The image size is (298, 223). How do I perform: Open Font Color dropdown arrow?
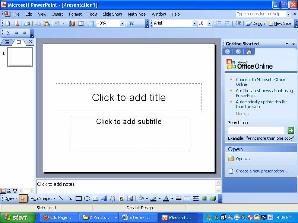point(172,198)
